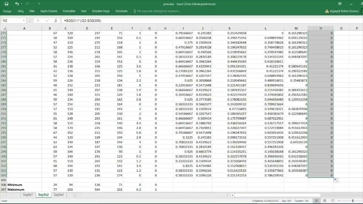Select row 274 header
363x204 pixels.
click(x=3, y=33)
